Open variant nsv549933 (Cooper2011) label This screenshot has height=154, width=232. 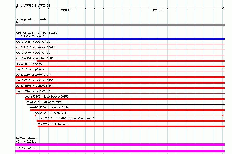click(33, 36)
